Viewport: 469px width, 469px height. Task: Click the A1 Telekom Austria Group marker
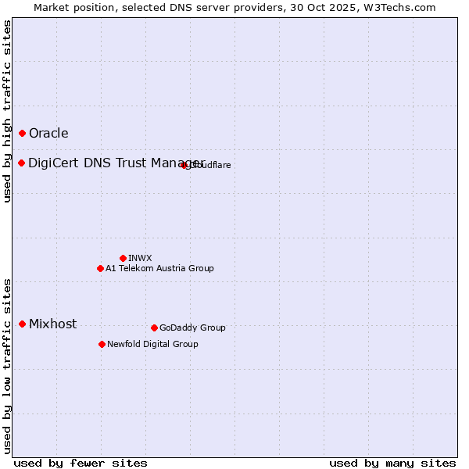pos(100,269)
